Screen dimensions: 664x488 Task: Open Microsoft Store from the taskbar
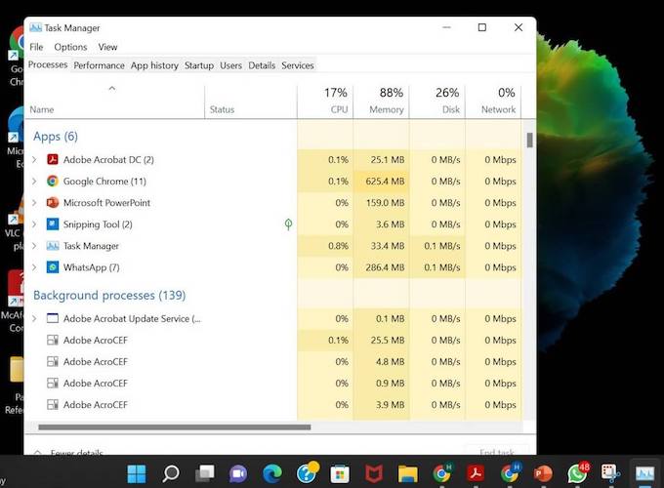(x=340, y=473)
